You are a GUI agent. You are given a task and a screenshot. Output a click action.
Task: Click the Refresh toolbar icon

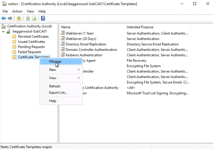click(28, 18)
